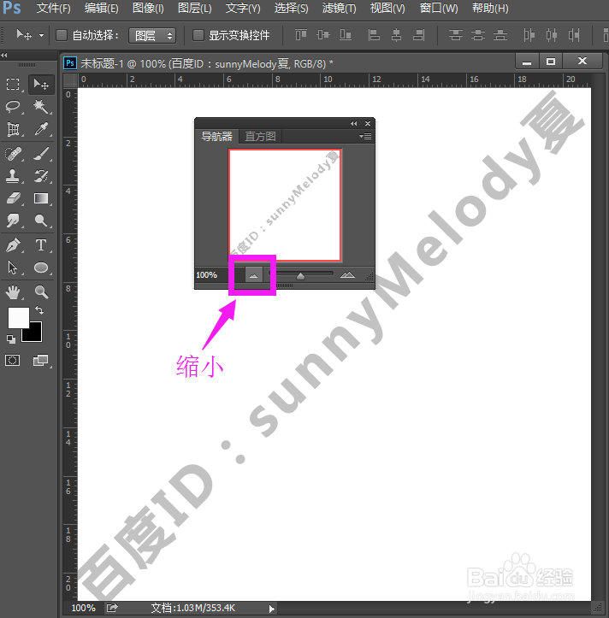
Task: Select the Zoom tool in the toolbox
Action: point(41,292)
